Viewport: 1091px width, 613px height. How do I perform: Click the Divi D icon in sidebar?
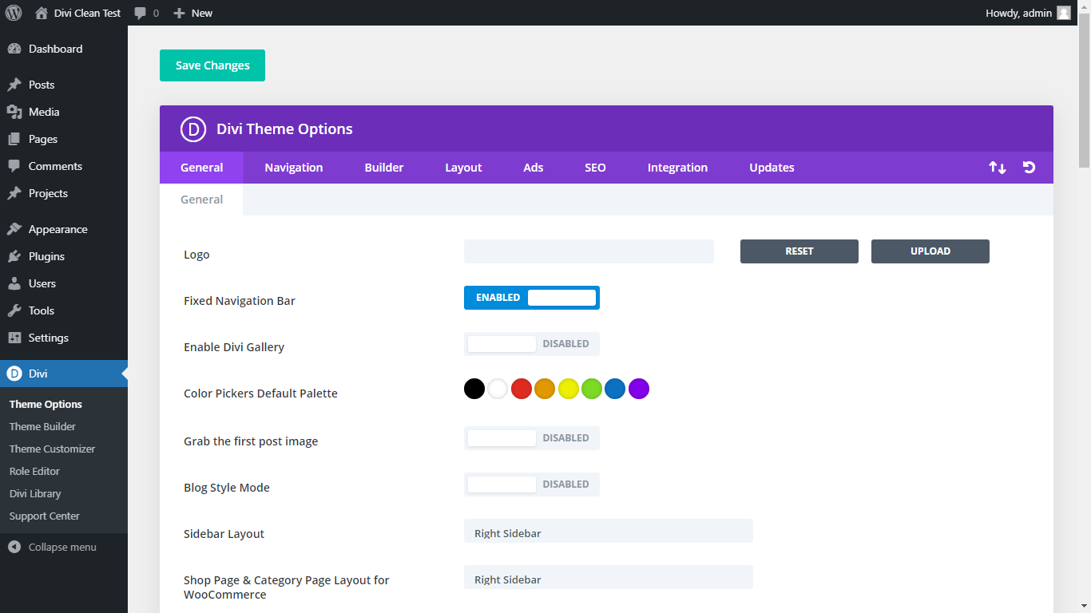pos(14,374)
